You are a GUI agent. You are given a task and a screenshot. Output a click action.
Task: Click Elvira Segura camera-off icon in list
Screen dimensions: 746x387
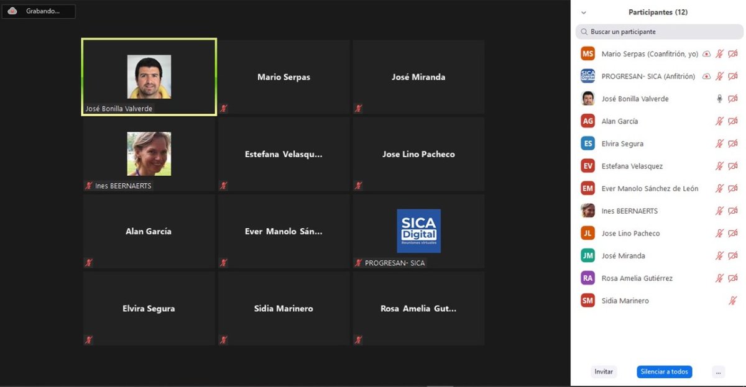pos(733,143)
